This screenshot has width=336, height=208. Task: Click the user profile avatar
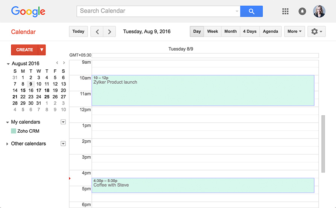pos(319,11)
